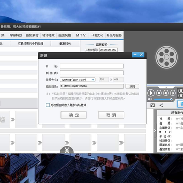Image resolution: width=183 pixels, height=183 pixels.
Task: Step to the previous frame in player
Action: (166, 93)
